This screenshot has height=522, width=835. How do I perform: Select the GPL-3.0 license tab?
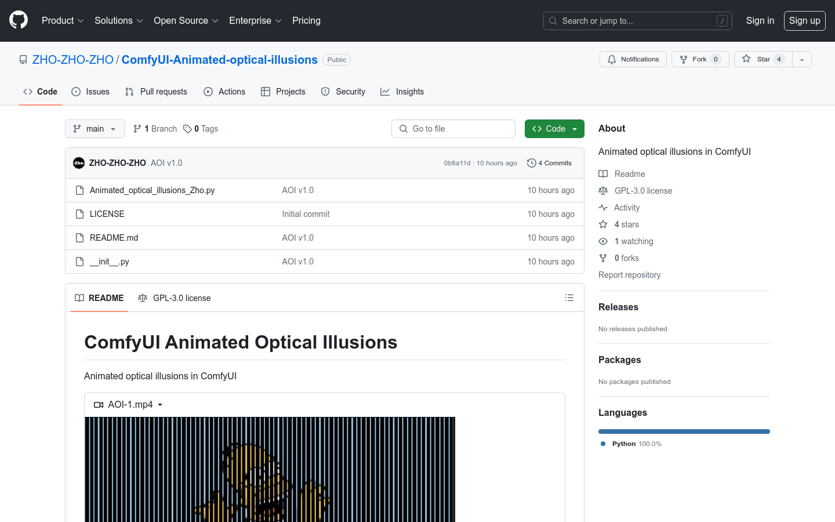pos(175,298)
